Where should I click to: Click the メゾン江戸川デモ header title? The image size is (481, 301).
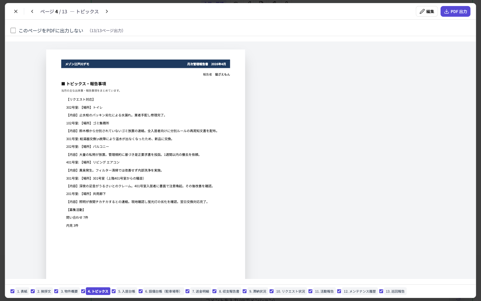tap(77, 64)
